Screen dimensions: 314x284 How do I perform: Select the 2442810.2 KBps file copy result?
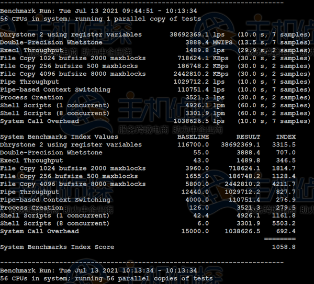201,74
